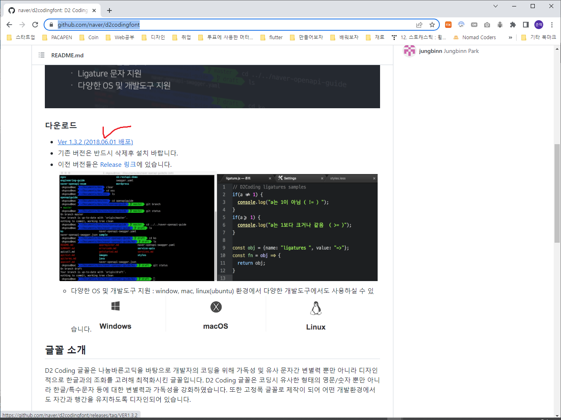Open the dark feature banner image
Screen dimensions: 561x420
click(x=212, y=86)
